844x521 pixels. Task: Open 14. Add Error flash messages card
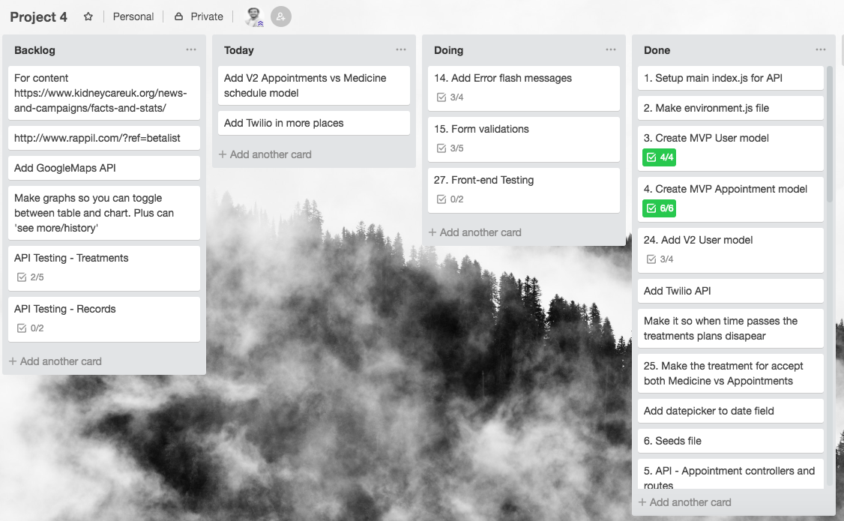pos(524,88)
